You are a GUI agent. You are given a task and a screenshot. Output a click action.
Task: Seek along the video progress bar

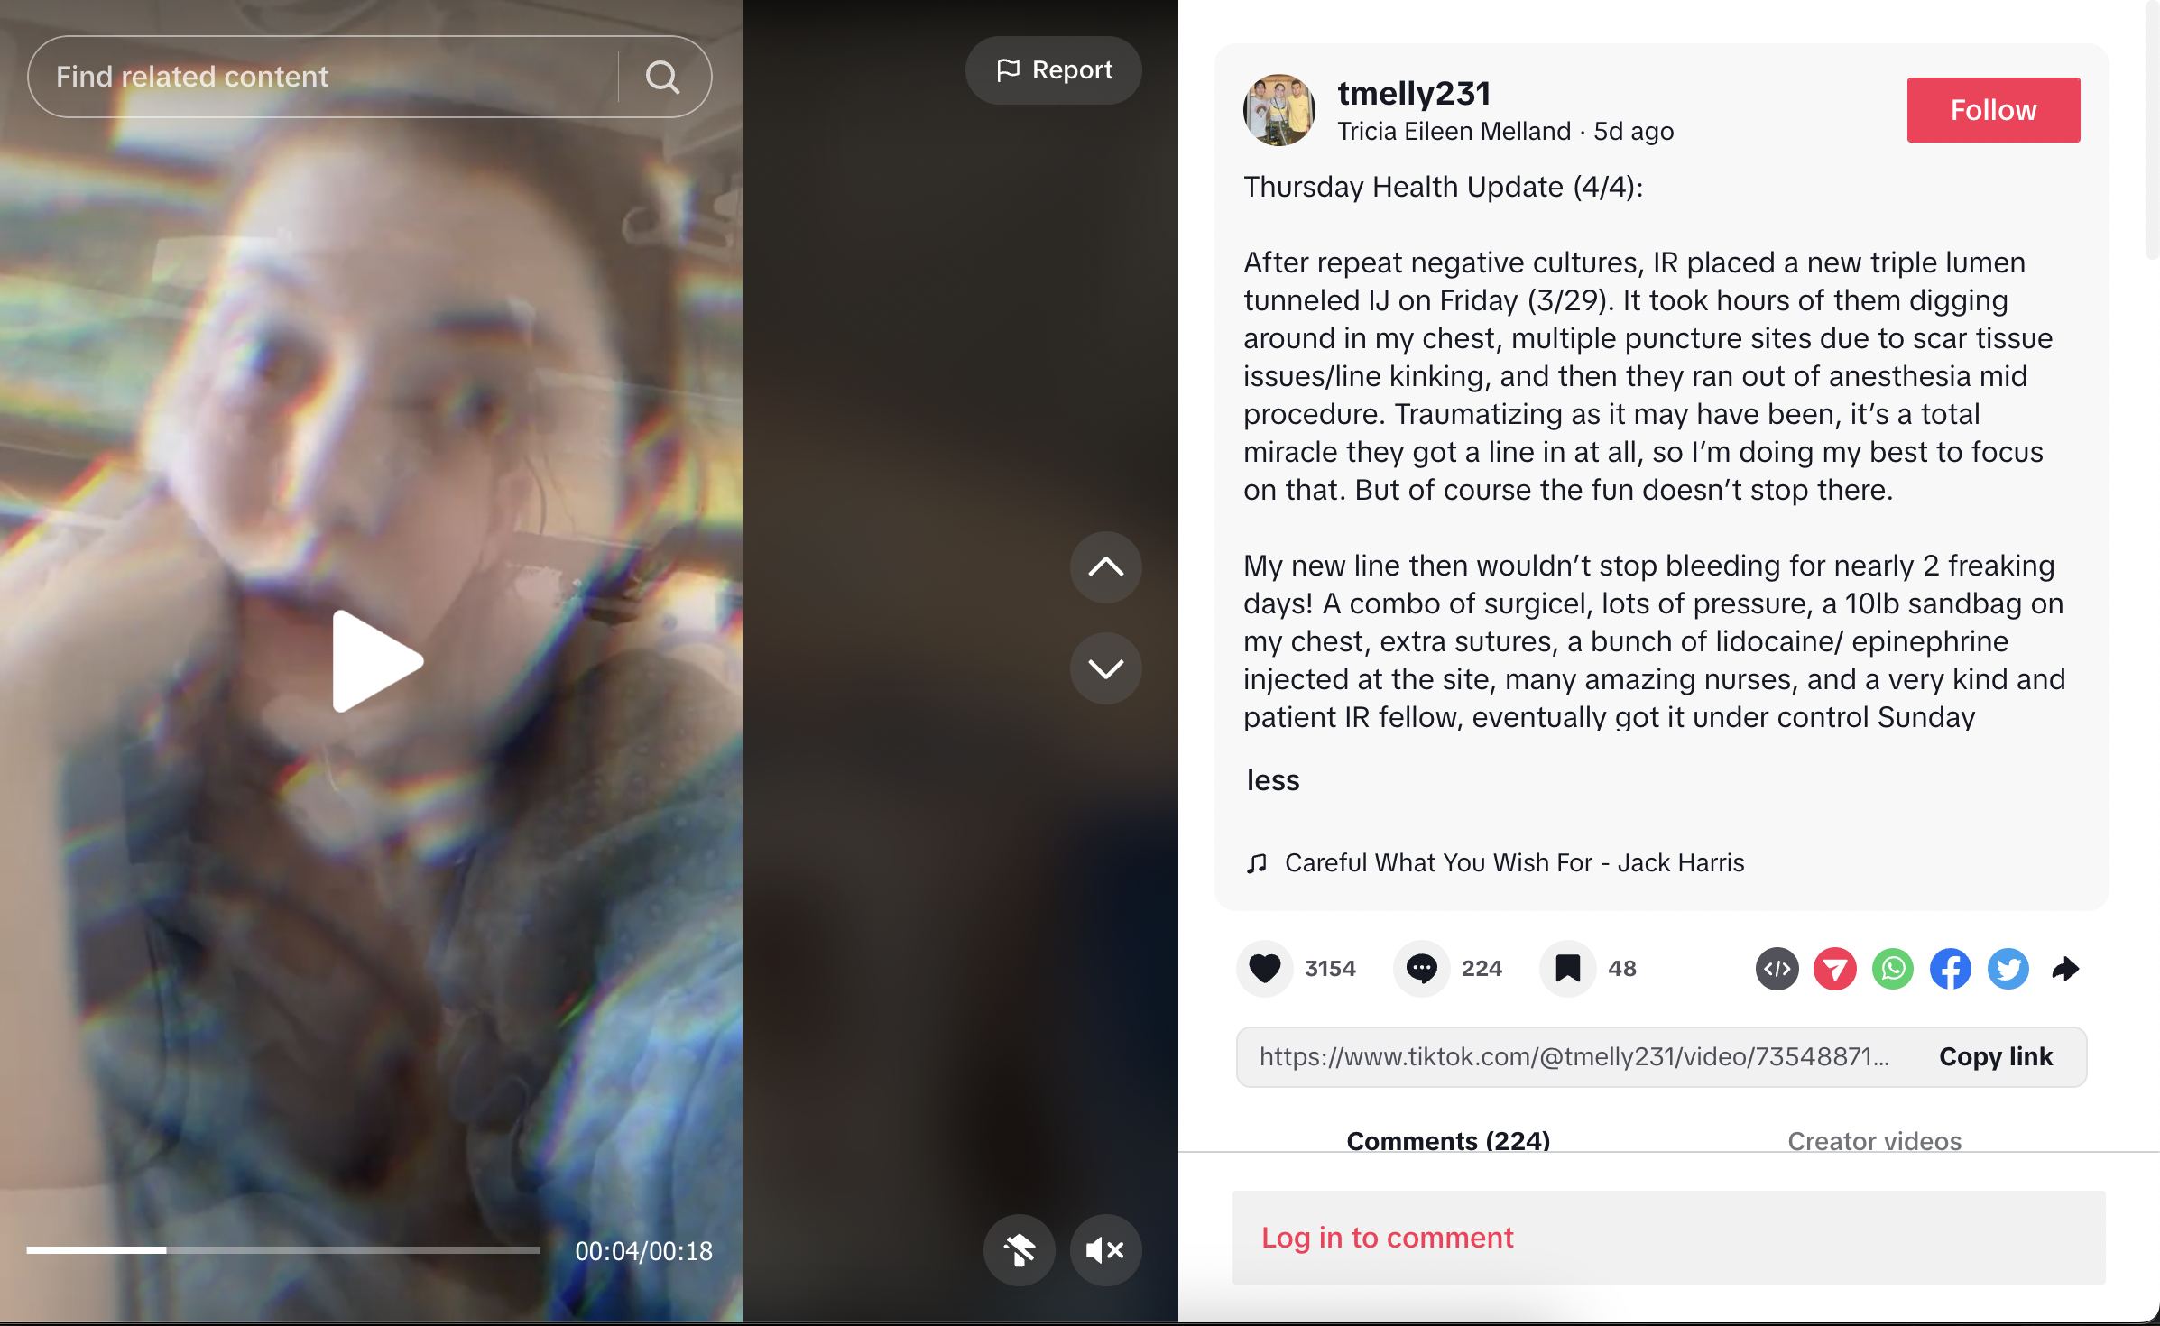(x=283, y=1250)
